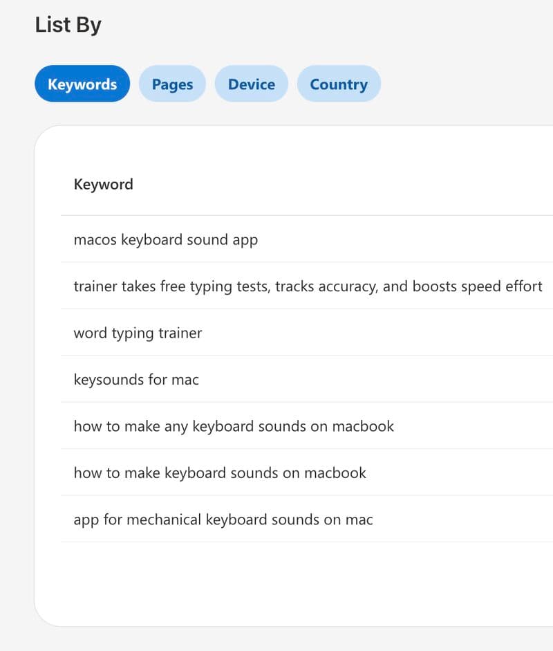Open 'how to make any keyboard sounds on macbook'
553x651 pixels.
tap(234, 426)
